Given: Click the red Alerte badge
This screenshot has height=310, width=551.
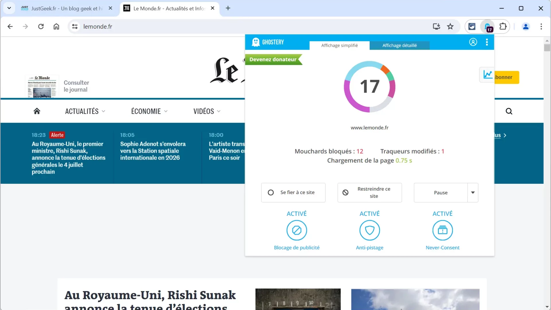Looking at the screenshot, I should tap(57, 135).
